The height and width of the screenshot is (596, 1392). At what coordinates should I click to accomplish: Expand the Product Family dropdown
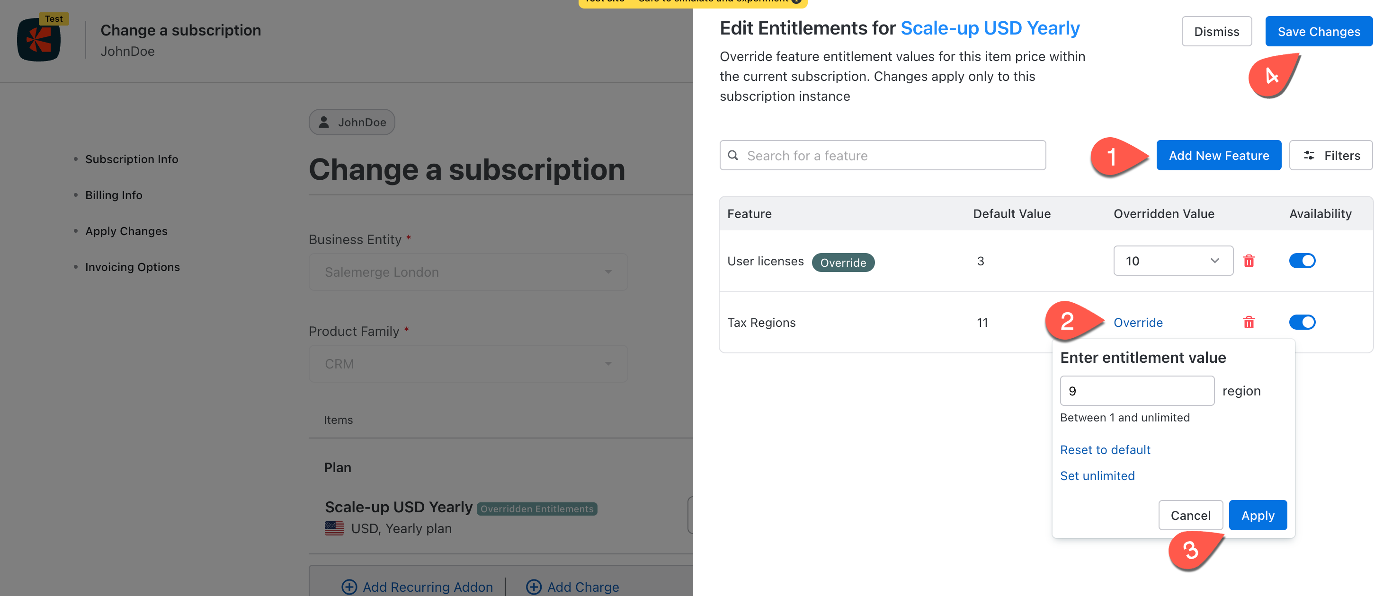(468, 364)
